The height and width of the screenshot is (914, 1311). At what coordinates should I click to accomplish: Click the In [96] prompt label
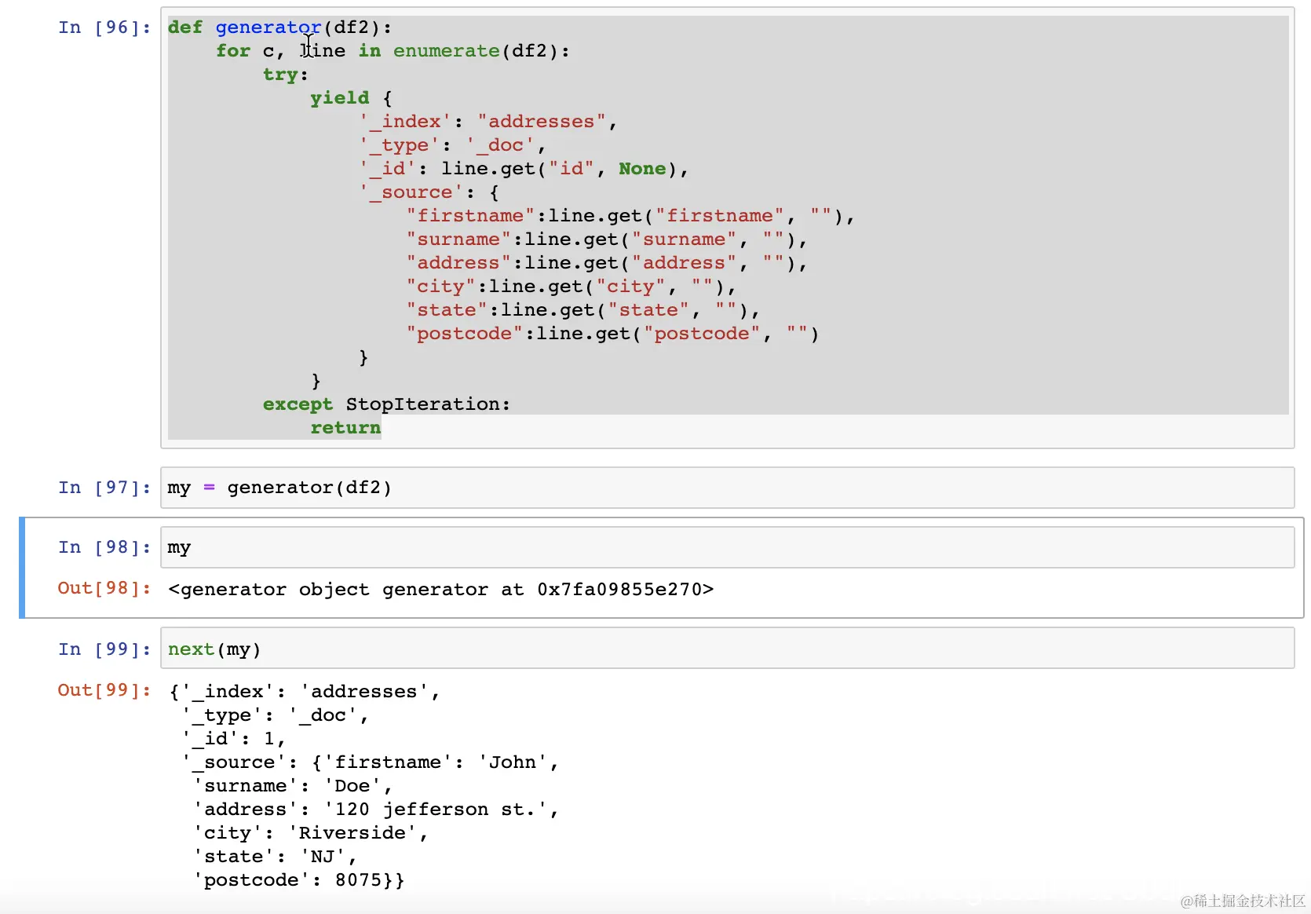coord(104,27)
